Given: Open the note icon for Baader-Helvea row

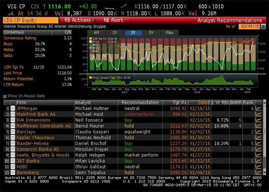Looking at the screenshot, I should point(13,143).
